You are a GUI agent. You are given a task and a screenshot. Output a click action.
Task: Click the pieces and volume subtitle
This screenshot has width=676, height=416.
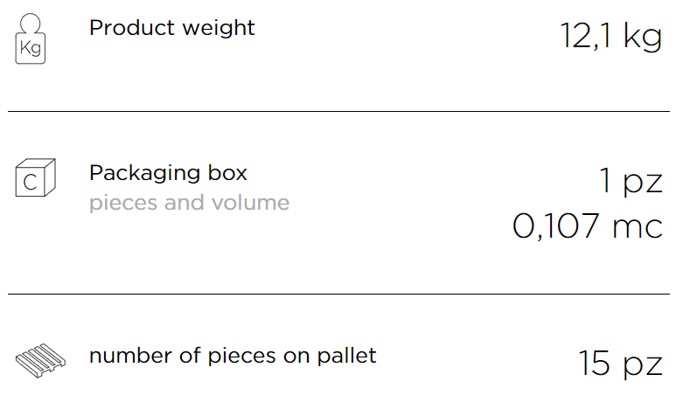(189, 203)
